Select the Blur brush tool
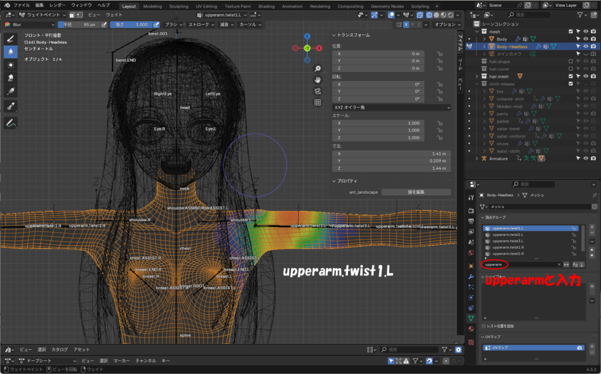Image resolution: width=601 pixels, height=374 pixels. tap(11, 51)
